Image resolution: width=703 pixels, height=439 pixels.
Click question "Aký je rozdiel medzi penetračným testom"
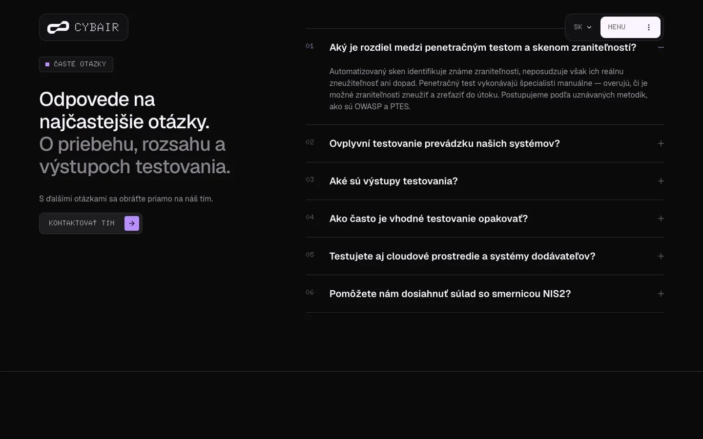point(483,47)
